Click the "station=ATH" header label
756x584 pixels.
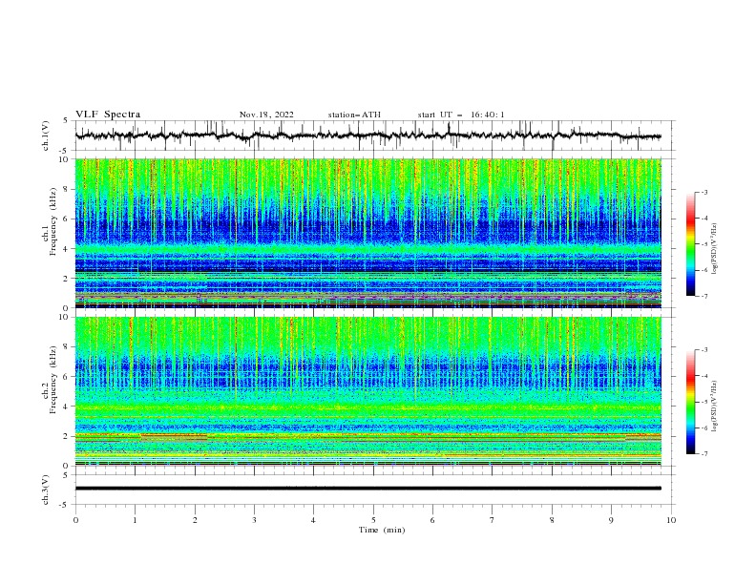[x=354, y=115]
